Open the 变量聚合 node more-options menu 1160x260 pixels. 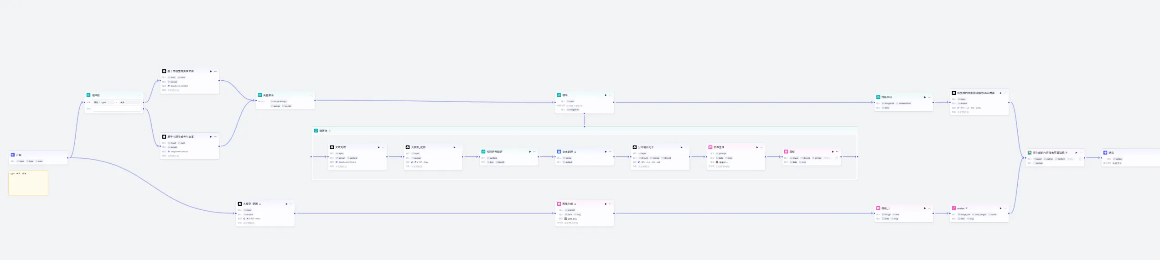point(311,95)
